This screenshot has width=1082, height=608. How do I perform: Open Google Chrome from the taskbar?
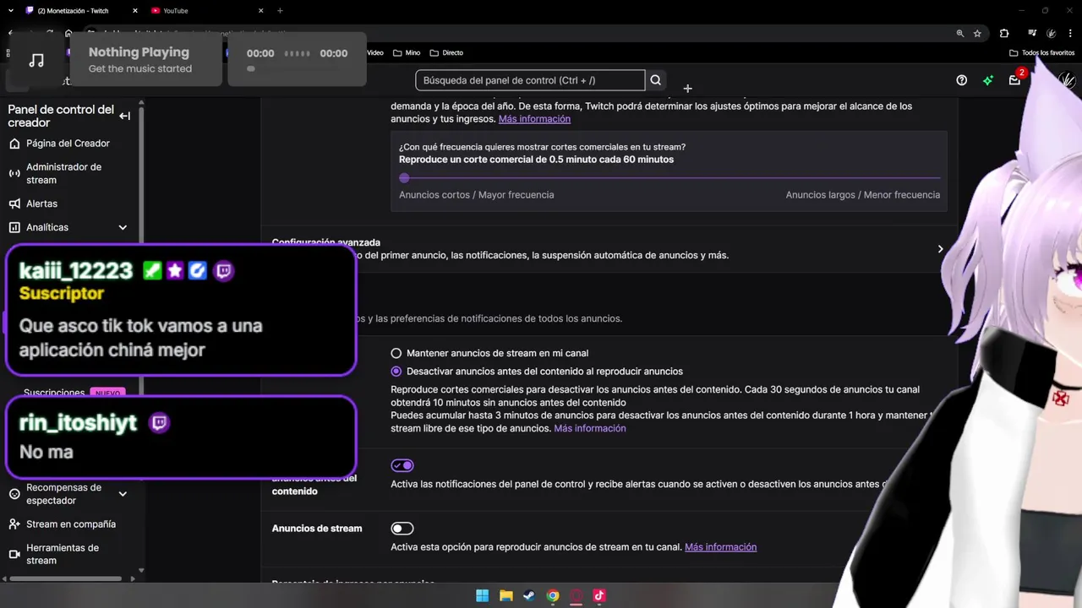553,595
